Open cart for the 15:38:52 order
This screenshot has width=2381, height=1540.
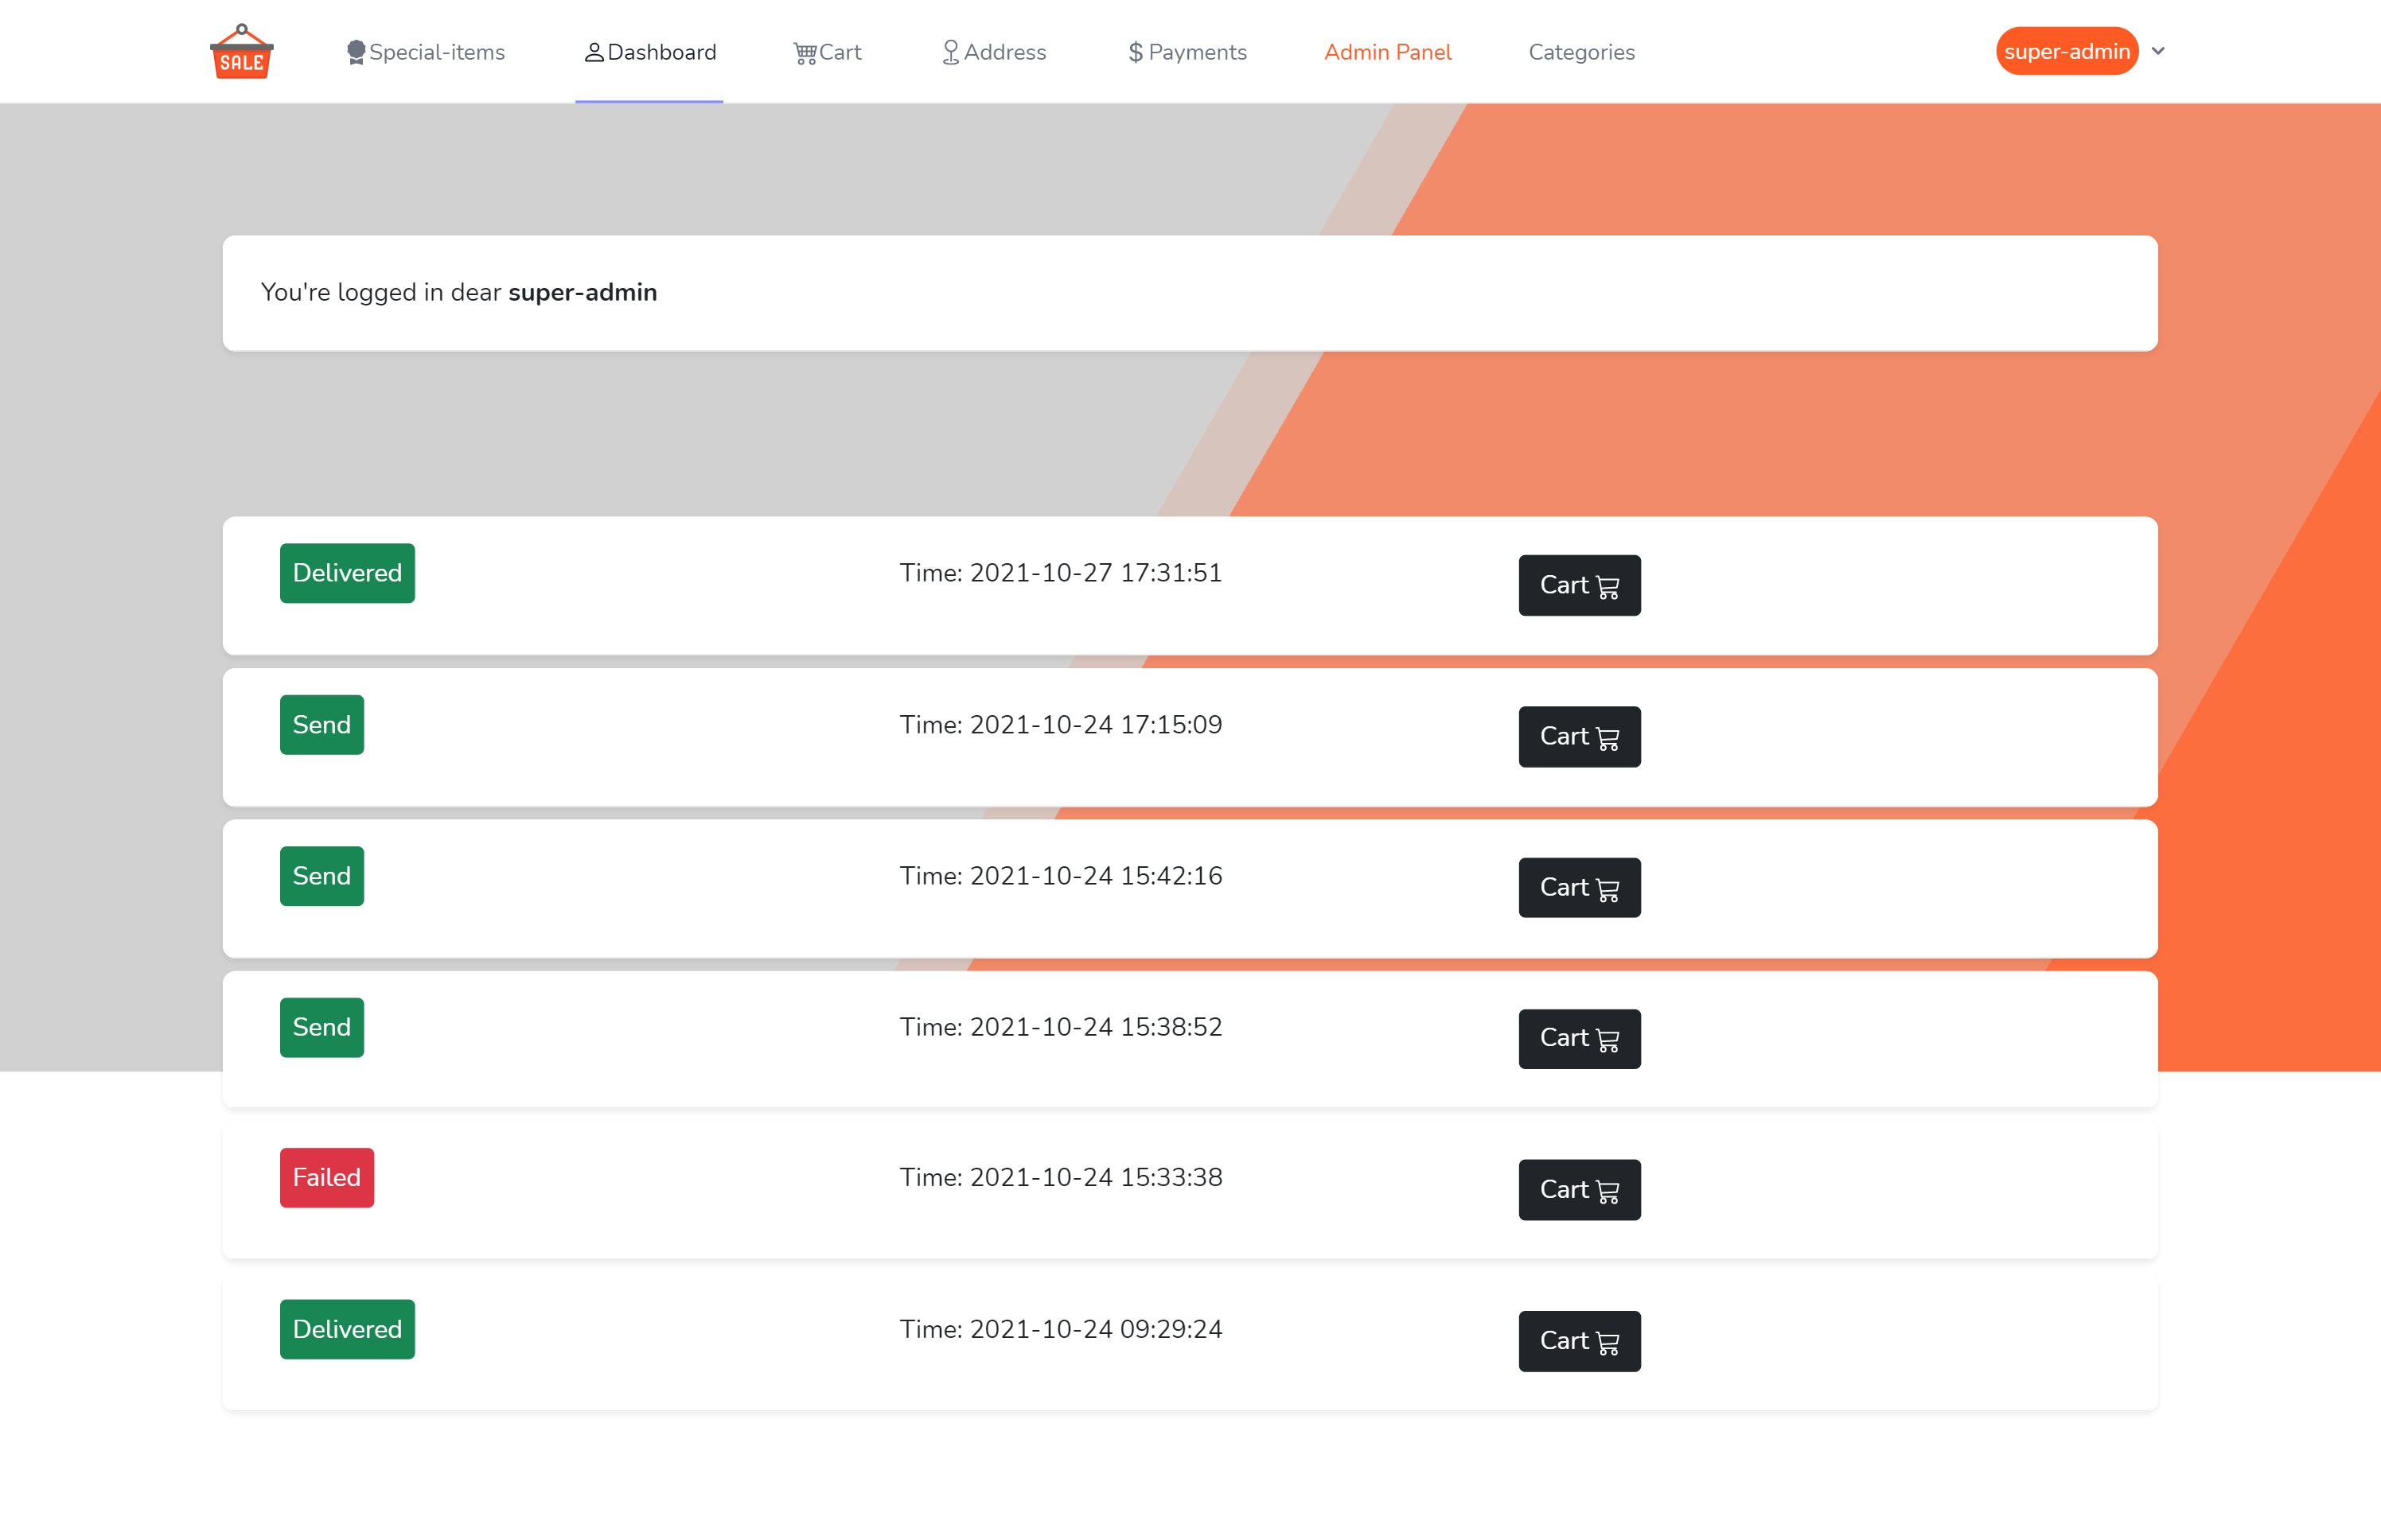click(x=1579, y=1038)
